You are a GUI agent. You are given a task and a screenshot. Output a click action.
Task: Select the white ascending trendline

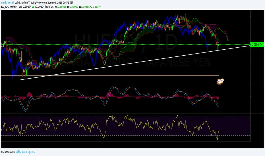point(135,63)
